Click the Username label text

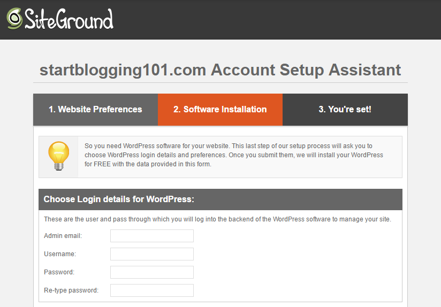(60, 254)
